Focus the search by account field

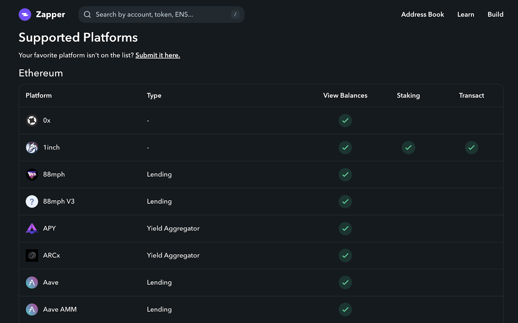point(161,15)
